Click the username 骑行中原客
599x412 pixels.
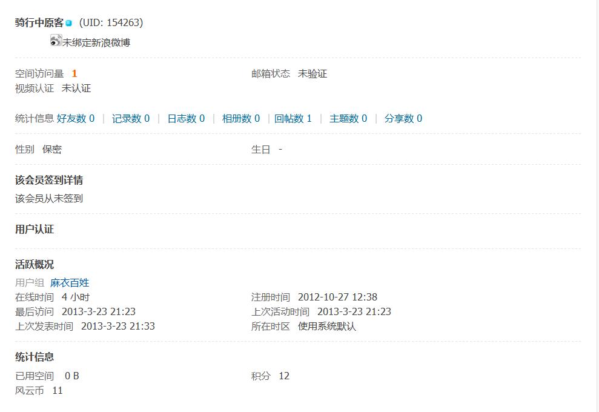click(x=39, y=23)
